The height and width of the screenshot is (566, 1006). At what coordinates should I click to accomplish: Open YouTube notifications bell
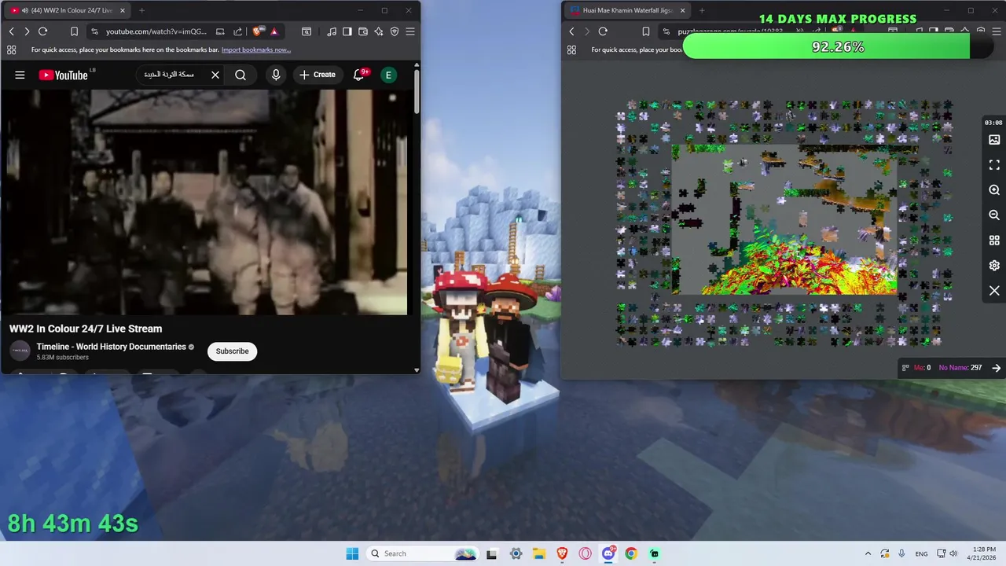[359, 75]
